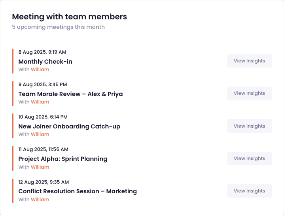The width and height of the screenshot is (284, 215).
Task: Select William link under New Joiner Onboarding
Action: click(x=40, y=134)
